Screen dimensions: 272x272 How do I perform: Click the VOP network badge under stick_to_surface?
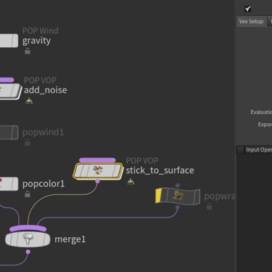pos(131,181)
